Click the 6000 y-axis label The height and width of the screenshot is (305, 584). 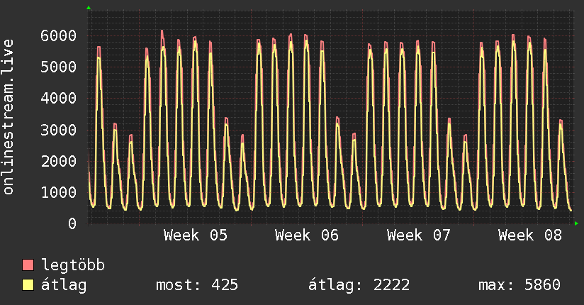click(59, 35)
